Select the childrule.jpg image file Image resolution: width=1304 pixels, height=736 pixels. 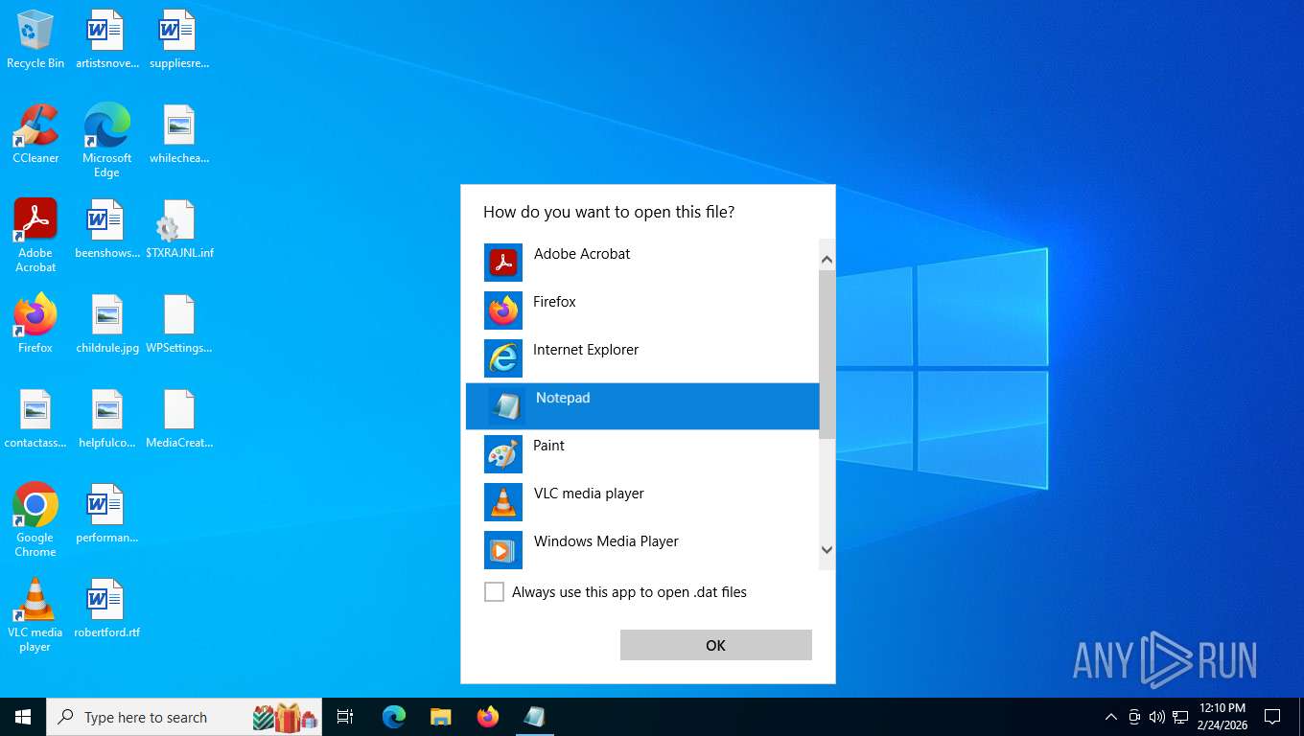point(106,324)
